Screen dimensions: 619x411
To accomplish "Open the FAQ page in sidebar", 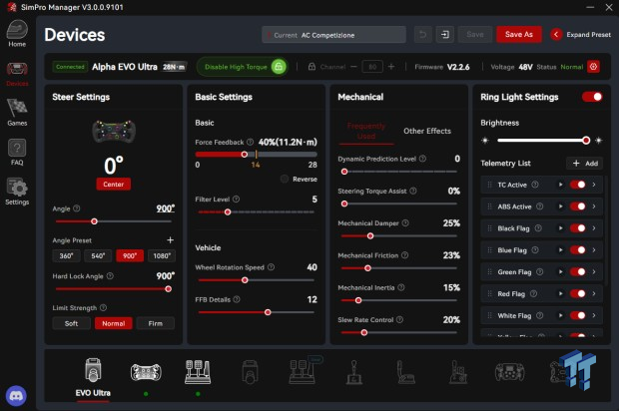I will (x=17, y=153).
